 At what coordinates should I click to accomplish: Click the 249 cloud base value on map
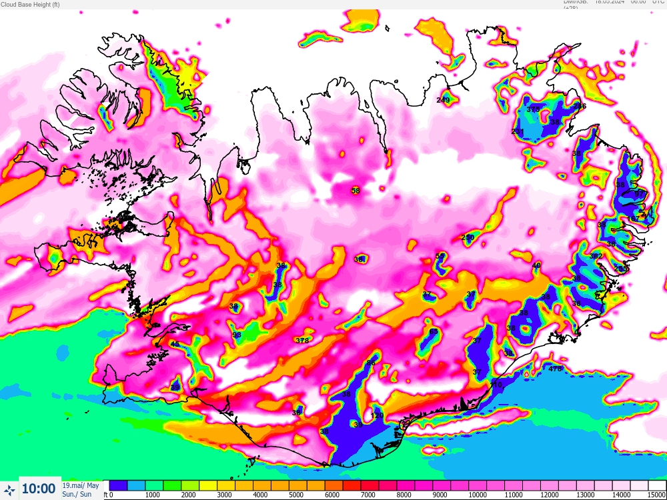point(443,101)
